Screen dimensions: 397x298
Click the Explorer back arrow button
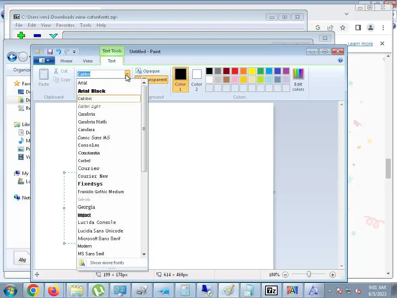[x=12, y=57]
